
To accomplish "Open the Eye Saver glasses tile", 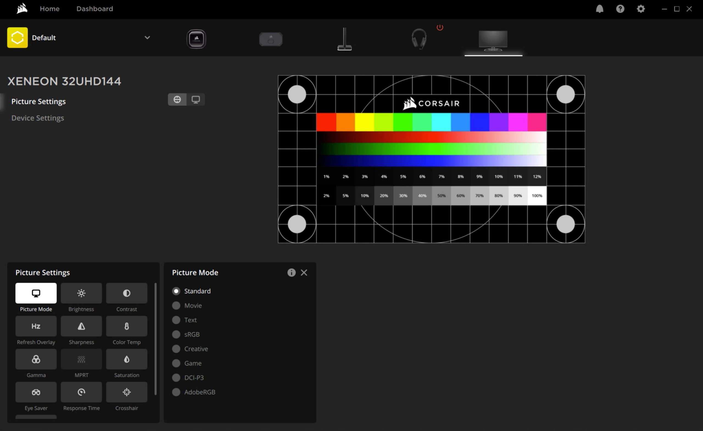I will (36, 392).
